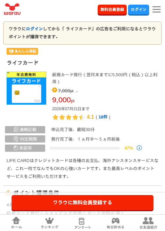Click the warau logo

pyautogui.click(x=12, y=9)
